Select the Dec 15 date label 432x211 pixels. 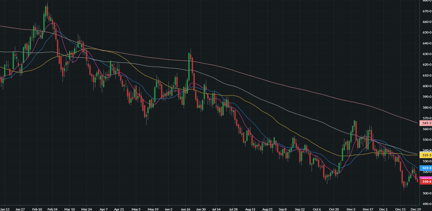400,209
